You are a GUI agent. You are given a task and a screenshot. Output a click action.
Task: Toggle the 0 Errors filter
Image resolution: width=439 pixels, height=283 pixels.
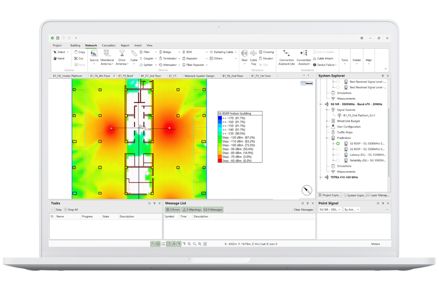pyautogui.click(x=173, y=209)
